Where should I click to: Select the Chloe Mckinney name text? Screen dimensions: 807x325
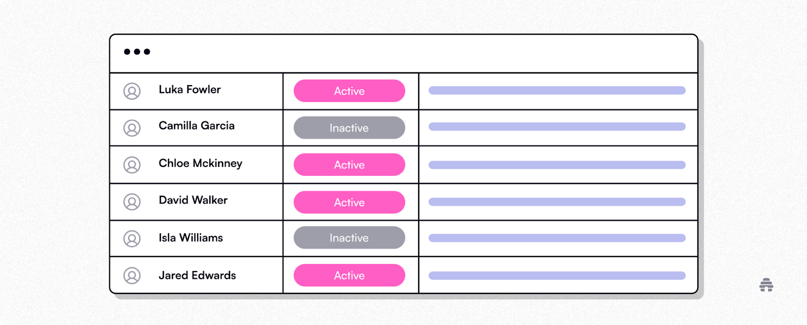point(200,163)
